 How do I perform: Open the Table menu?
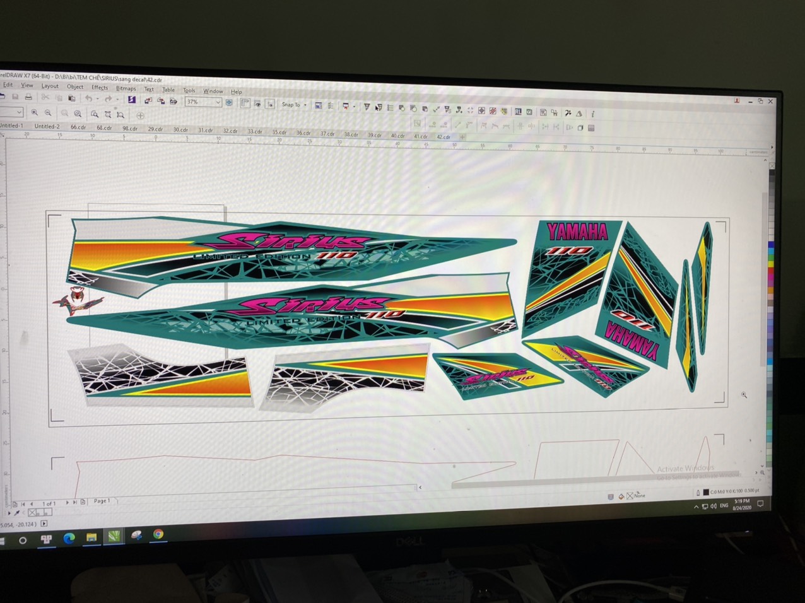(168, 90)
